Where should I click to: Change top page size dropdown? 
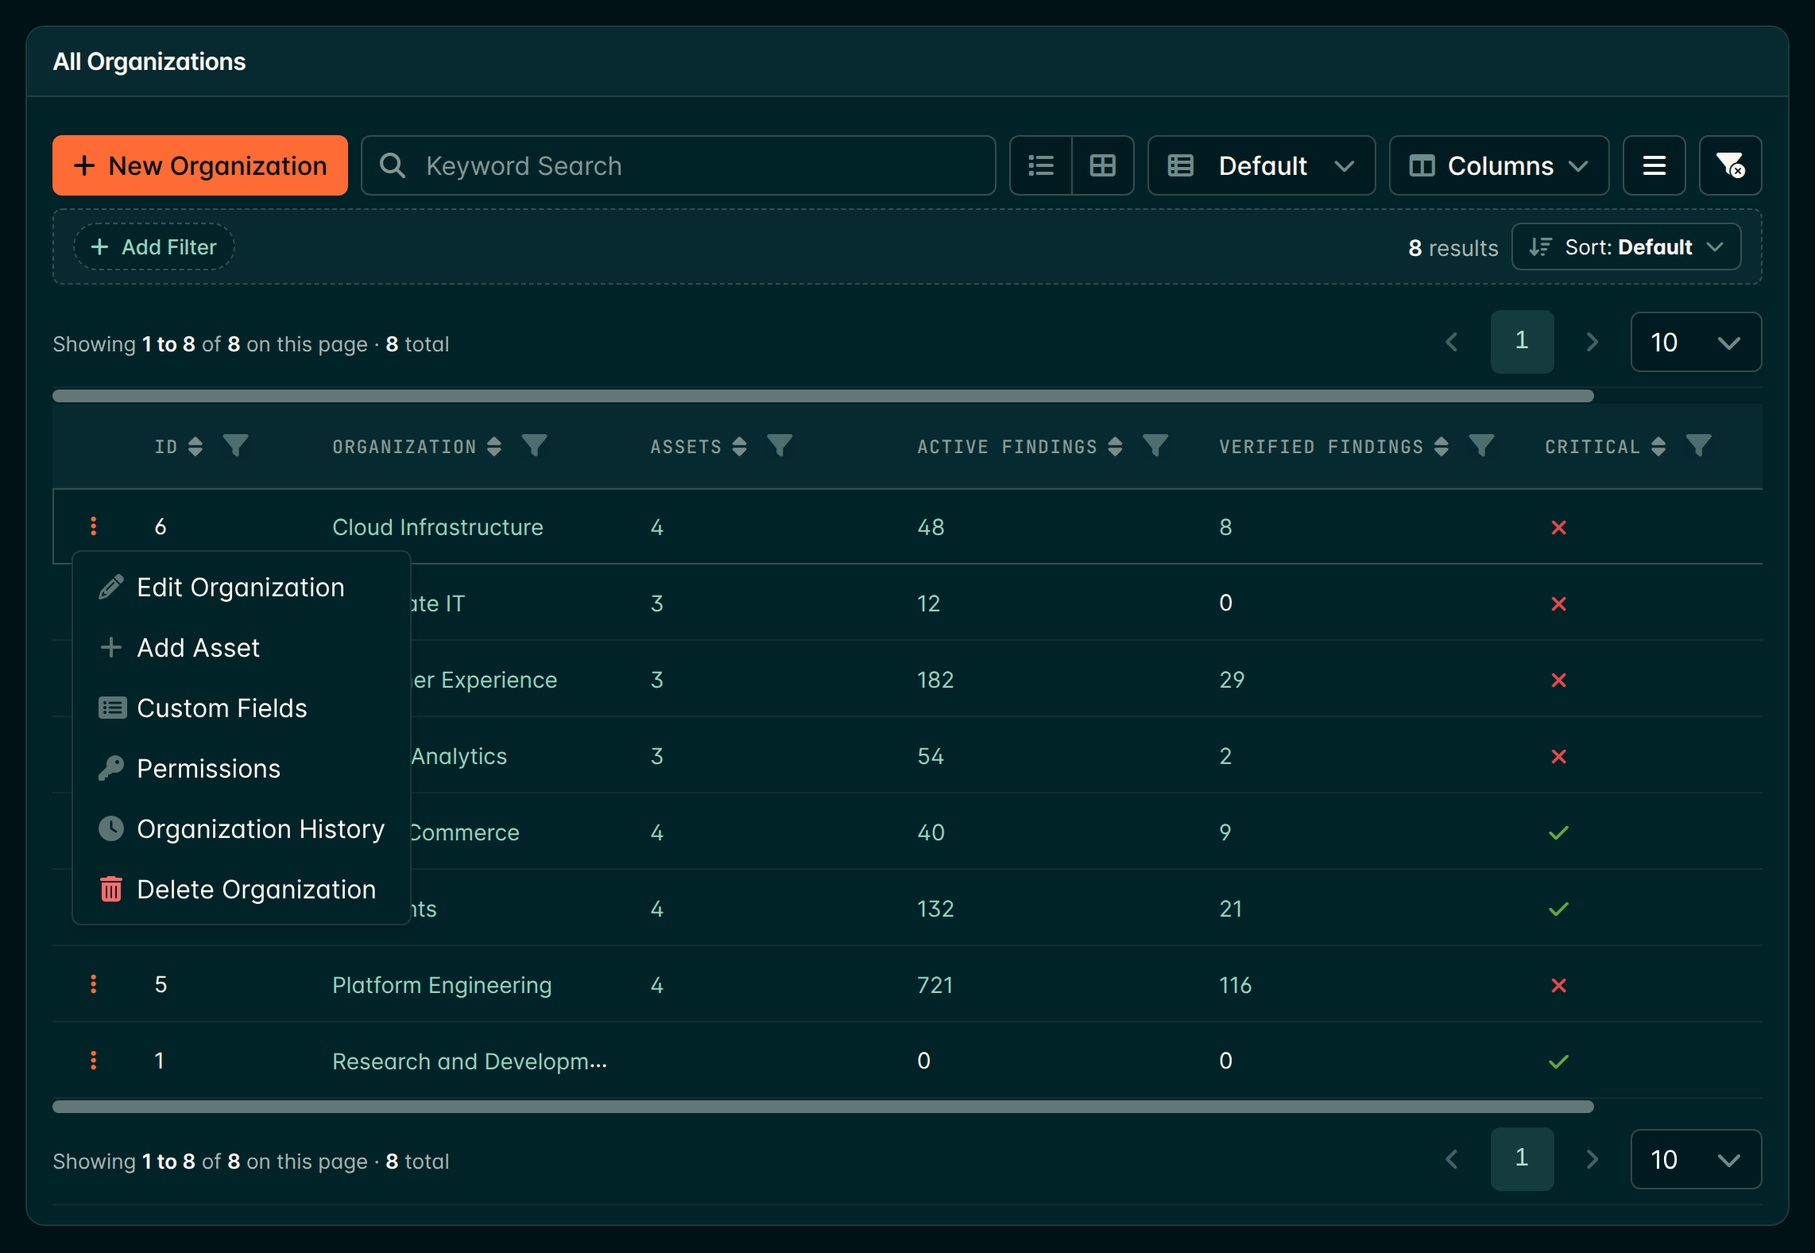[x=1696, y=342]
